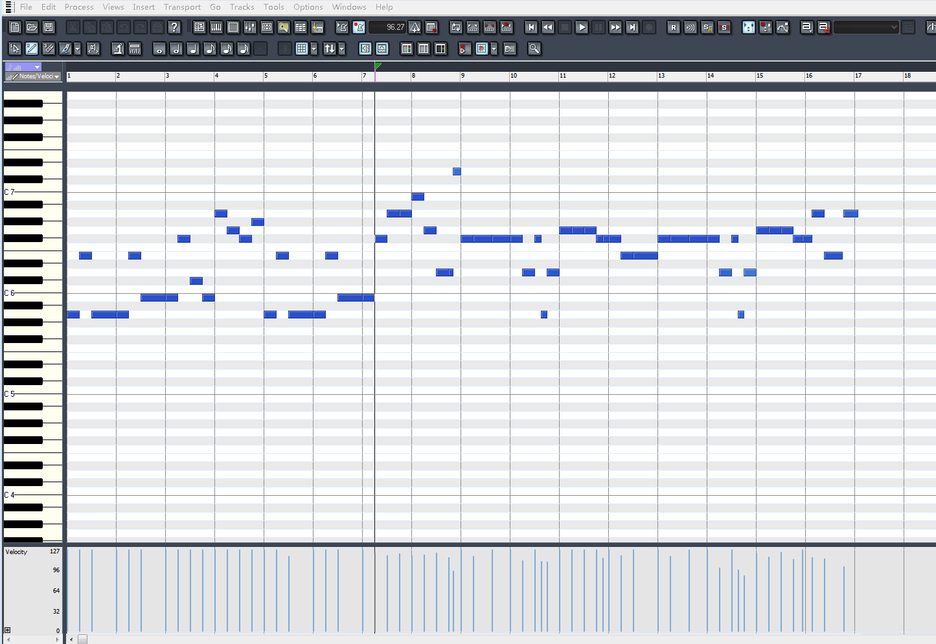
Task: Click the tempo field showing 96.27
Action: 388,27
